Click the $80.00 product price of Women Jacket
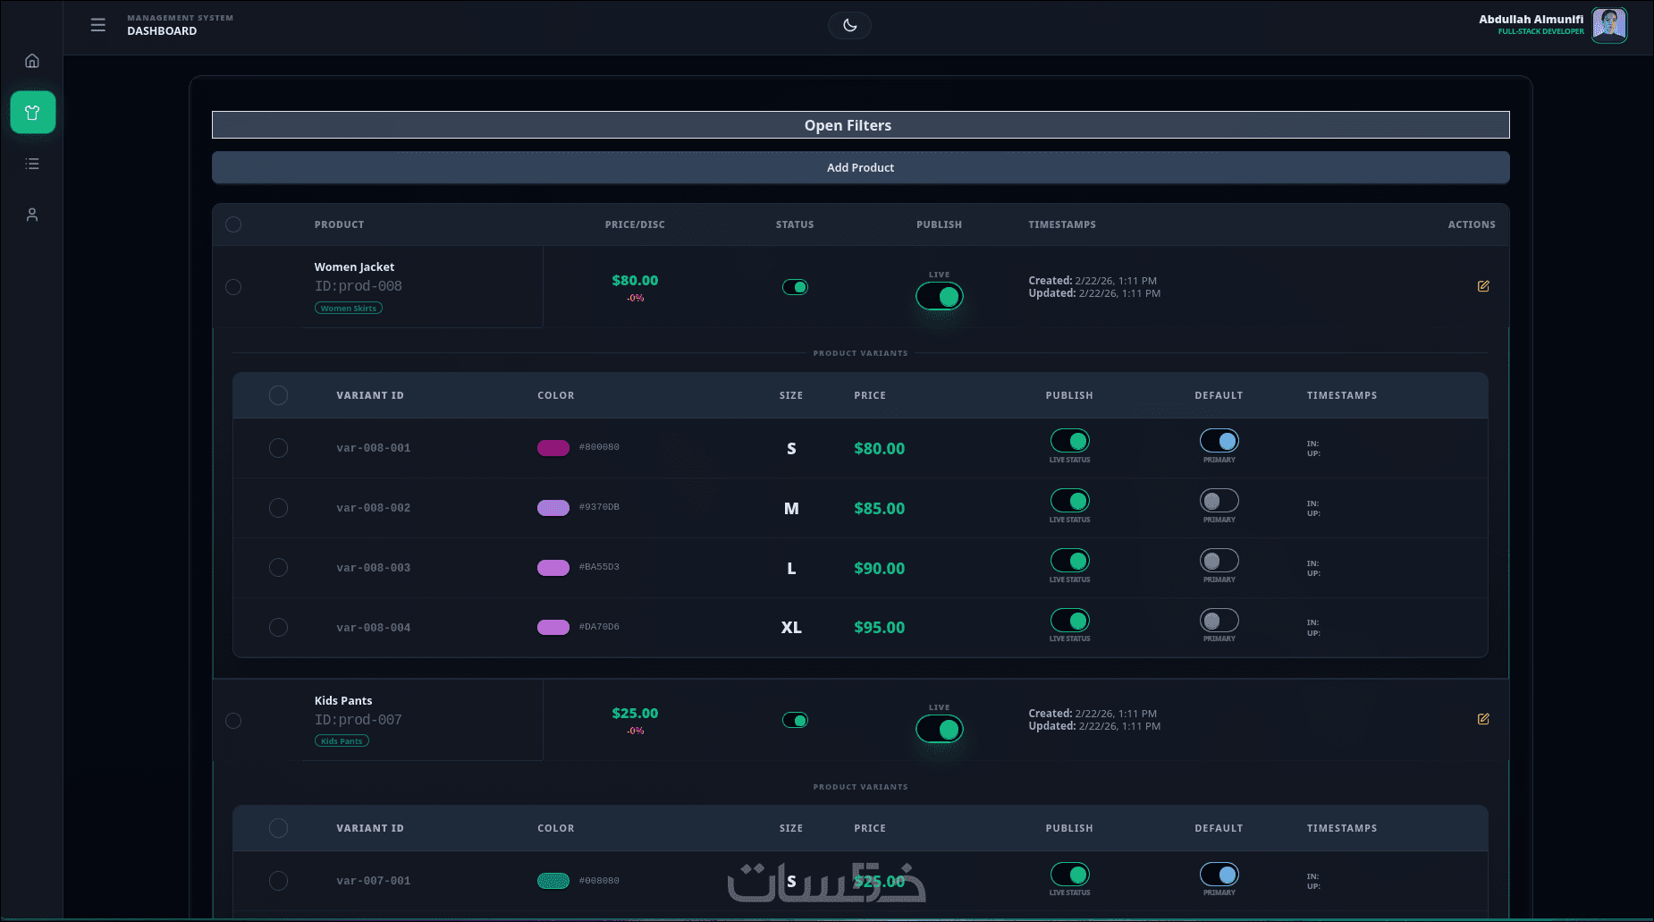 (x=635, y=281)
